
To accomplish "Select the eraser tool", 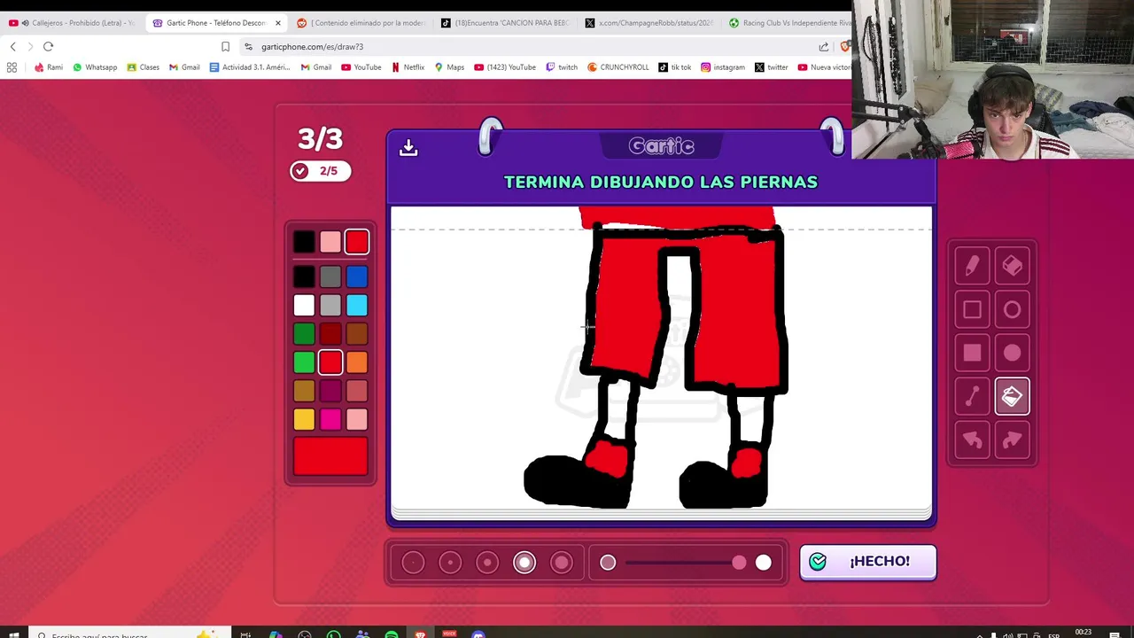I will click(1012, 266).
